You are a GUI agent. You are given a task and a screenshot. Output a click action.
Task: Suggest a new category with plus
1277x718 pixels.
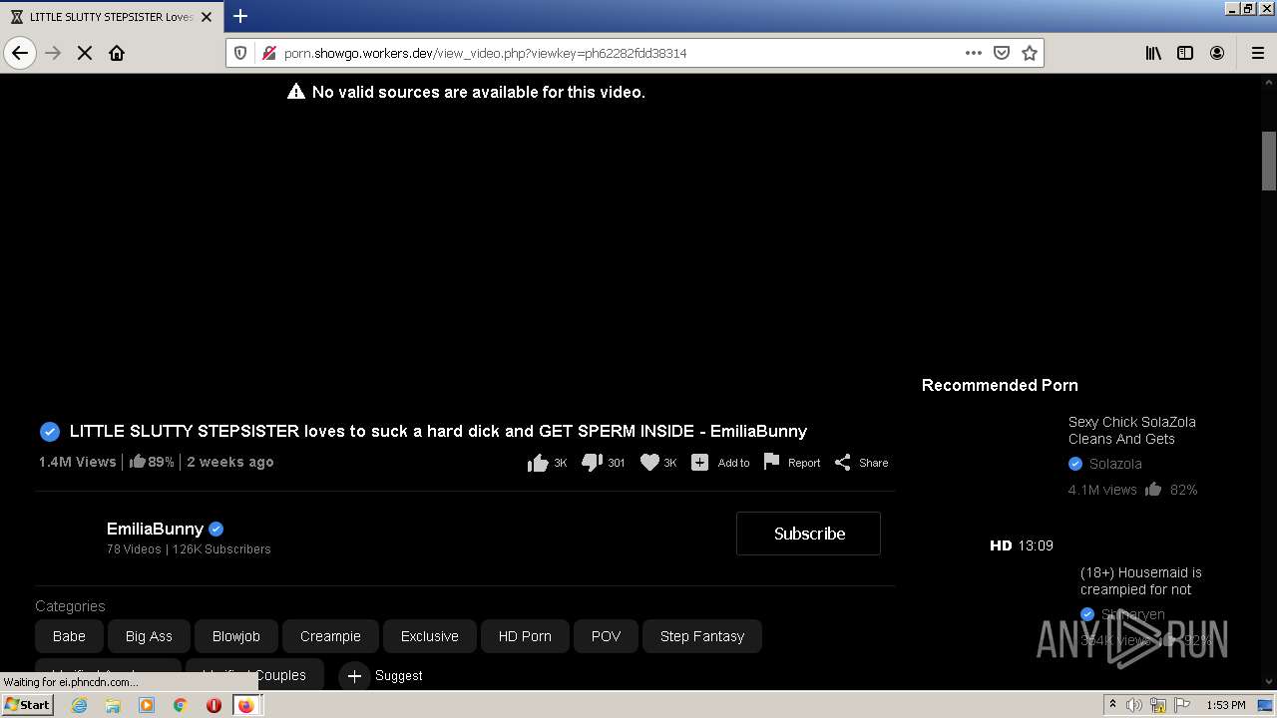(381, 676)
